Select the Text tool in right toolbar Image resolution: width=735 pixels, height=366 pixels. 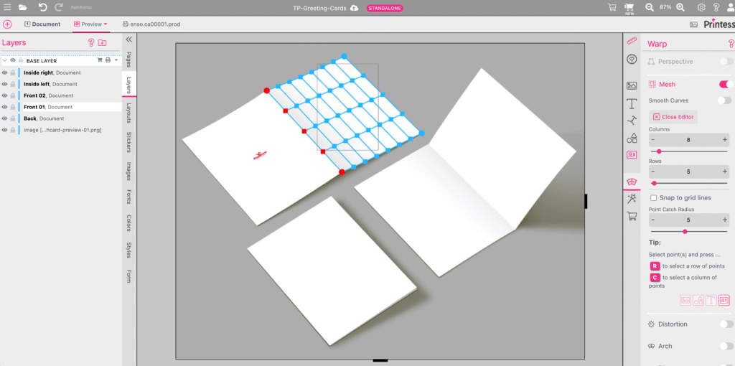[x=632, y=103]
